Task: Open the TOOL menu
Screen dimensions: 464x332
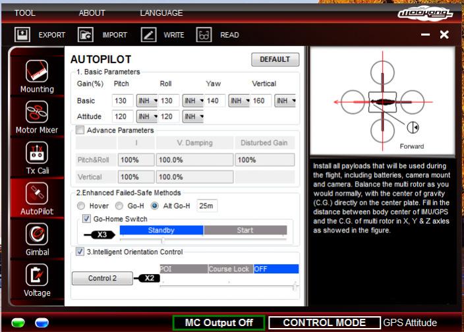Action: pyautogui.click(x=25, y=13)
